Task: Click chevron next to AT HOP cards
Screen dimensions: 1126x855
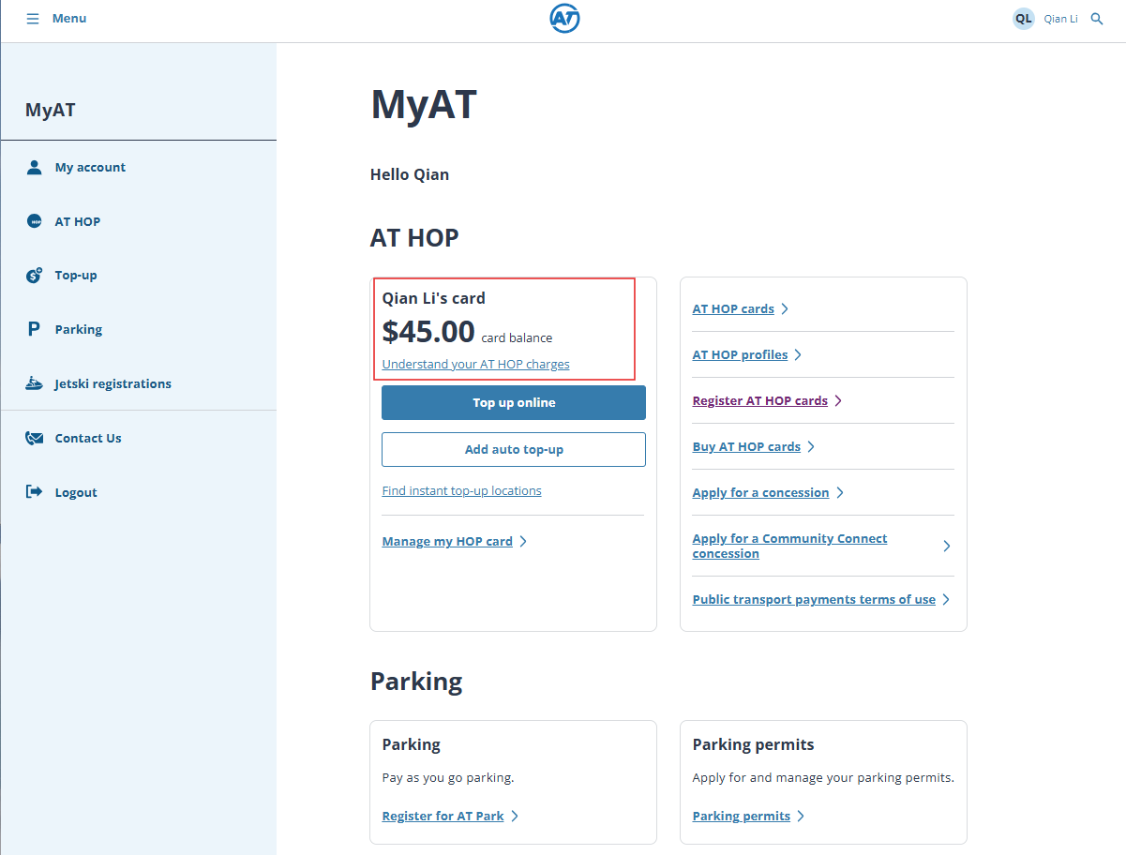Action: click(785, 308)
